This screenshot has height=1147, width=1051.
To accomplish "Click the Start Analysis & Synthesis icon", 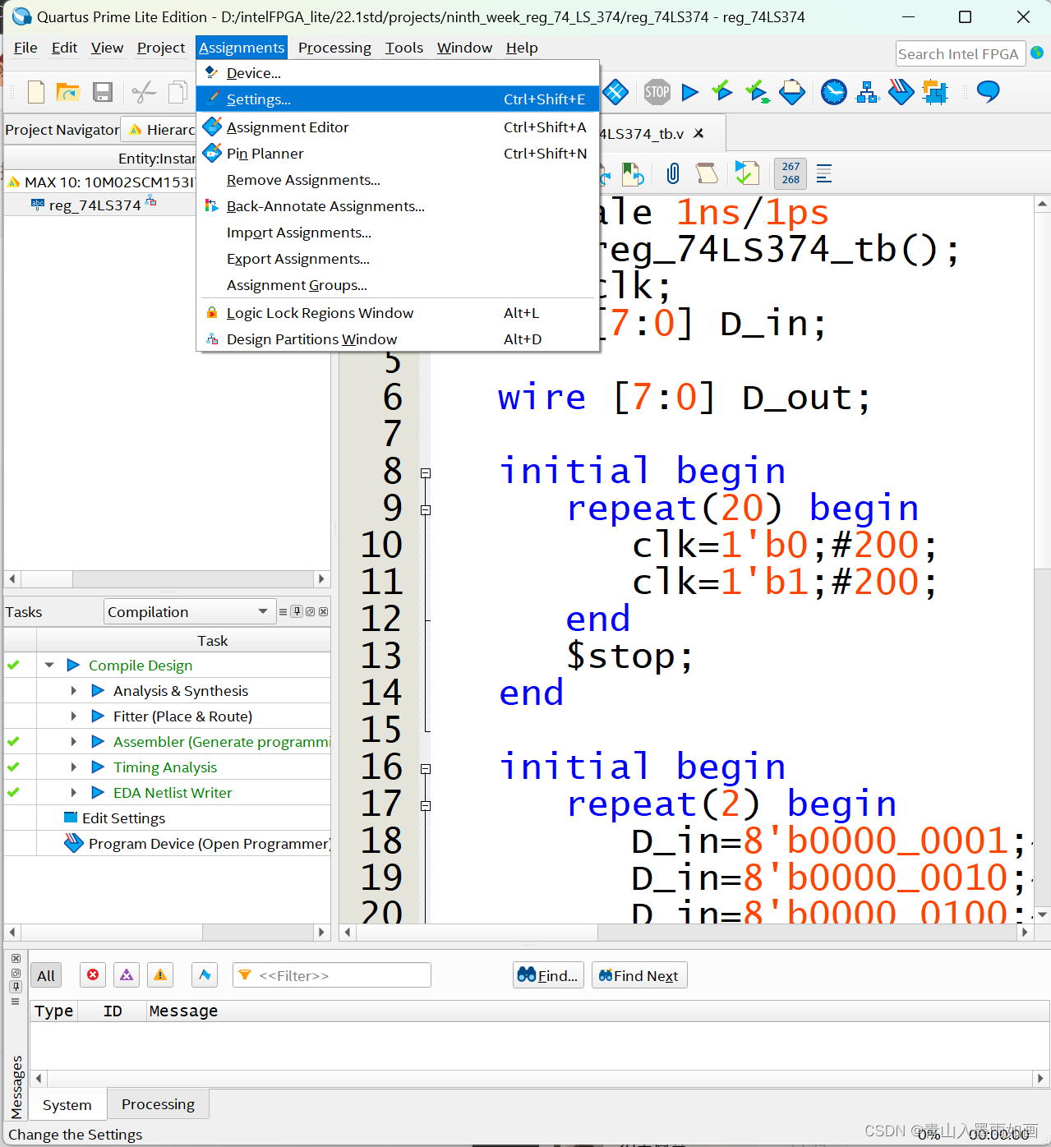I will tap(722, 91).
